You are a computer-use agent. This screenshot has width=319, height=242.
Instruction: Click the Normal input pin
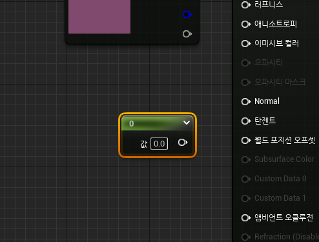pyautogui.click(x=246, y=101)
